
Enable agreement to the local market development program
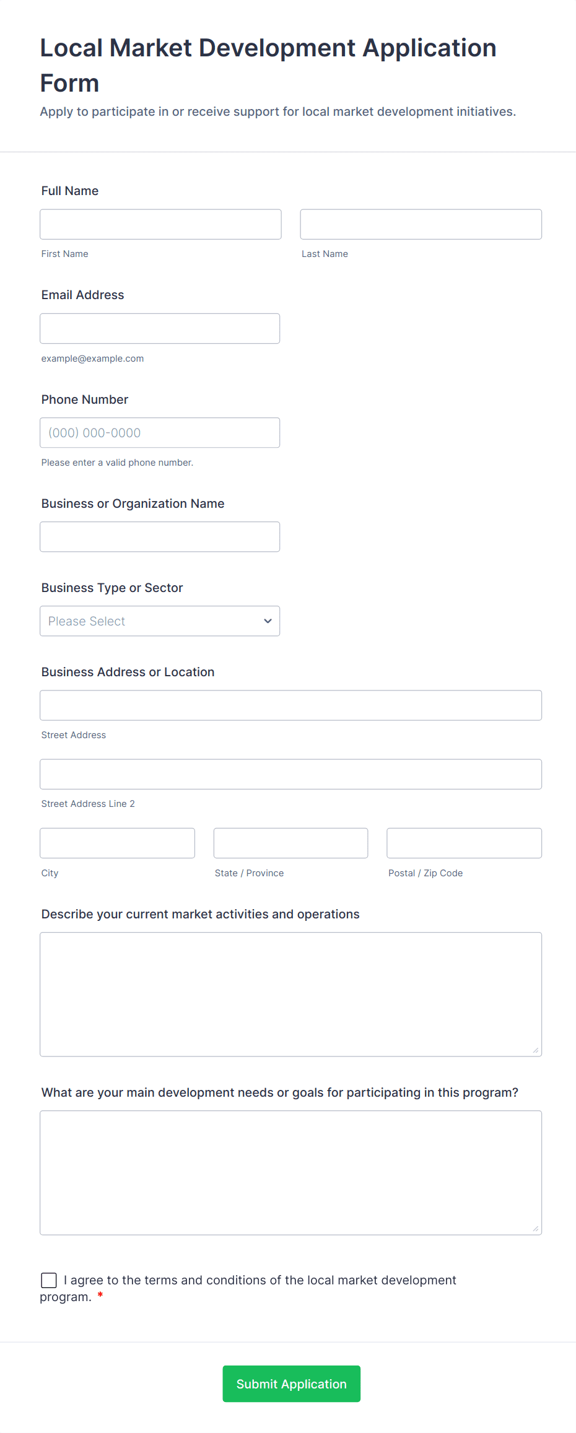click(x=49, y=1281)
